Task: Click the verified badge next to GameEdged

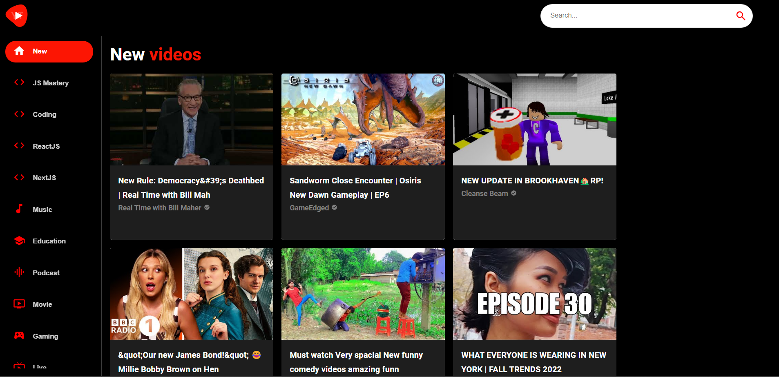Action: point(335,207)
